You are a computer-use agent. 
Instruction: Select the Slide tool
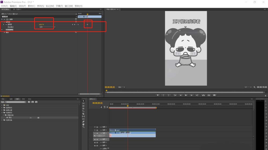[x=83, y=119]
